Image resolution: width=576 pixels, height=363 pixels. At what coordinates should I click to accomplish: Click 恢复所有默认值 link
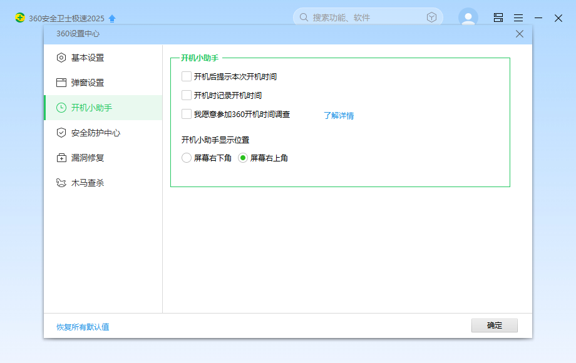(x=83, y=327)
